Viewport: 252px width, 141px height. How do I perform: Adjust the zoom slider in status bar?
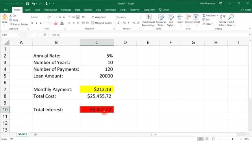pyautogui.click(x=232, y=139)
